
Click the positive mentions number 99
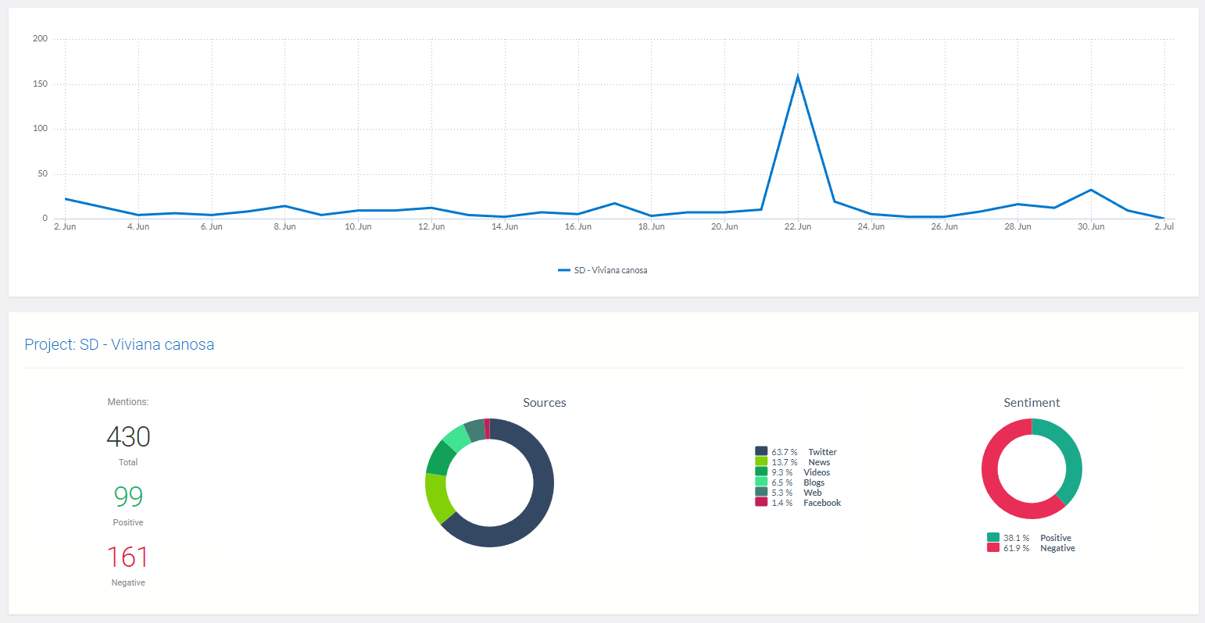(x=128, y=497)
